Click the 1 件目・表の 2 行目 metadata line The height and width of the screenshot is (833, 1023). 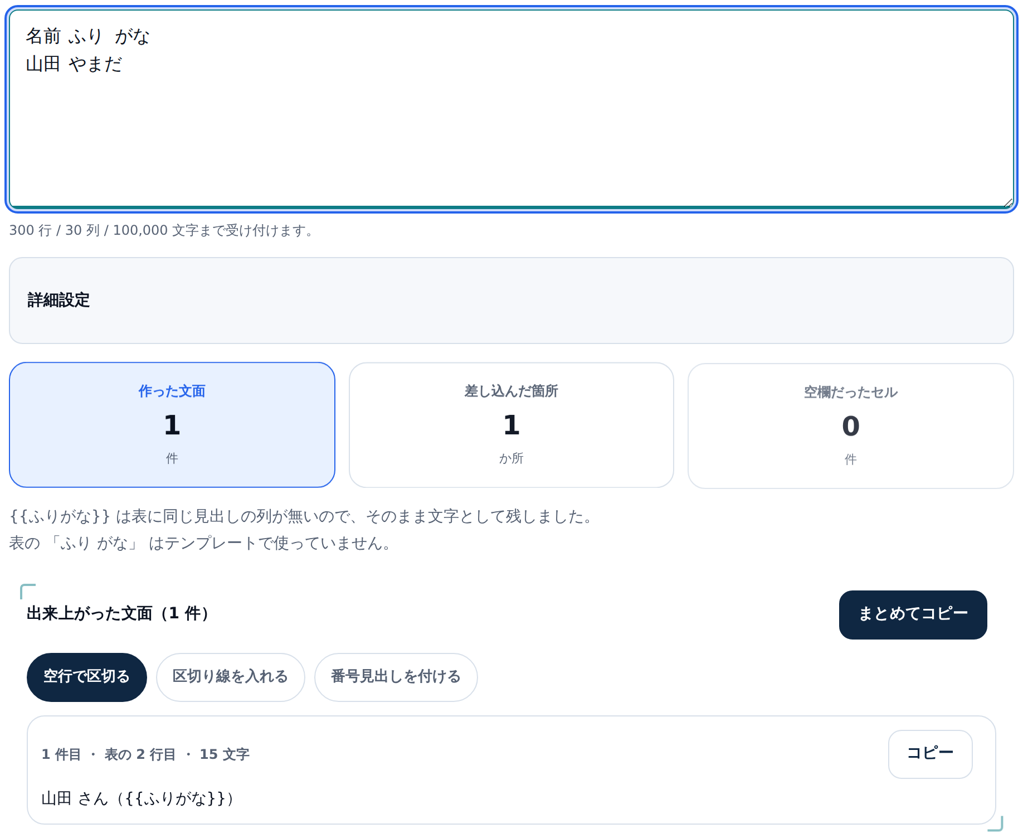[x=145, y=754]
